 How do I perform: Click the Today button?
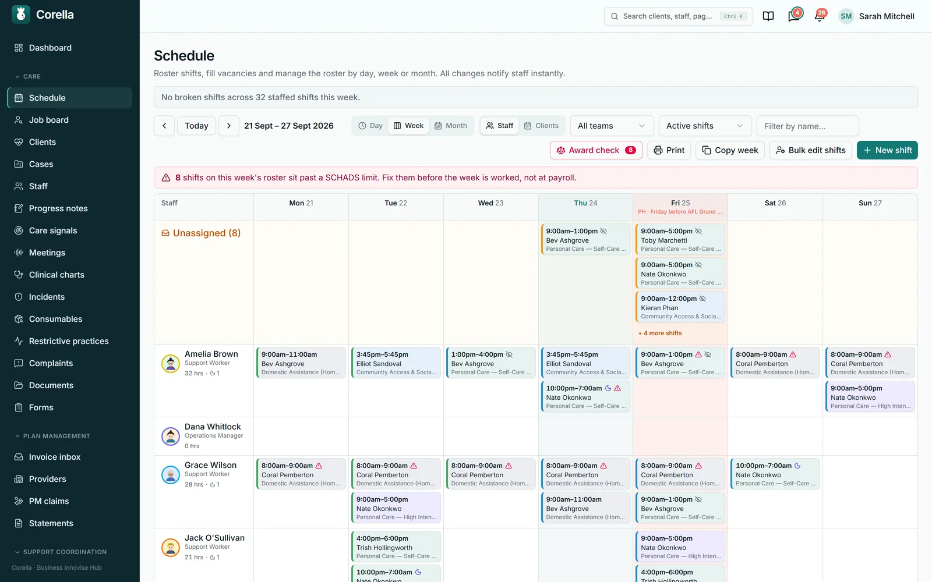pos(196,126)
